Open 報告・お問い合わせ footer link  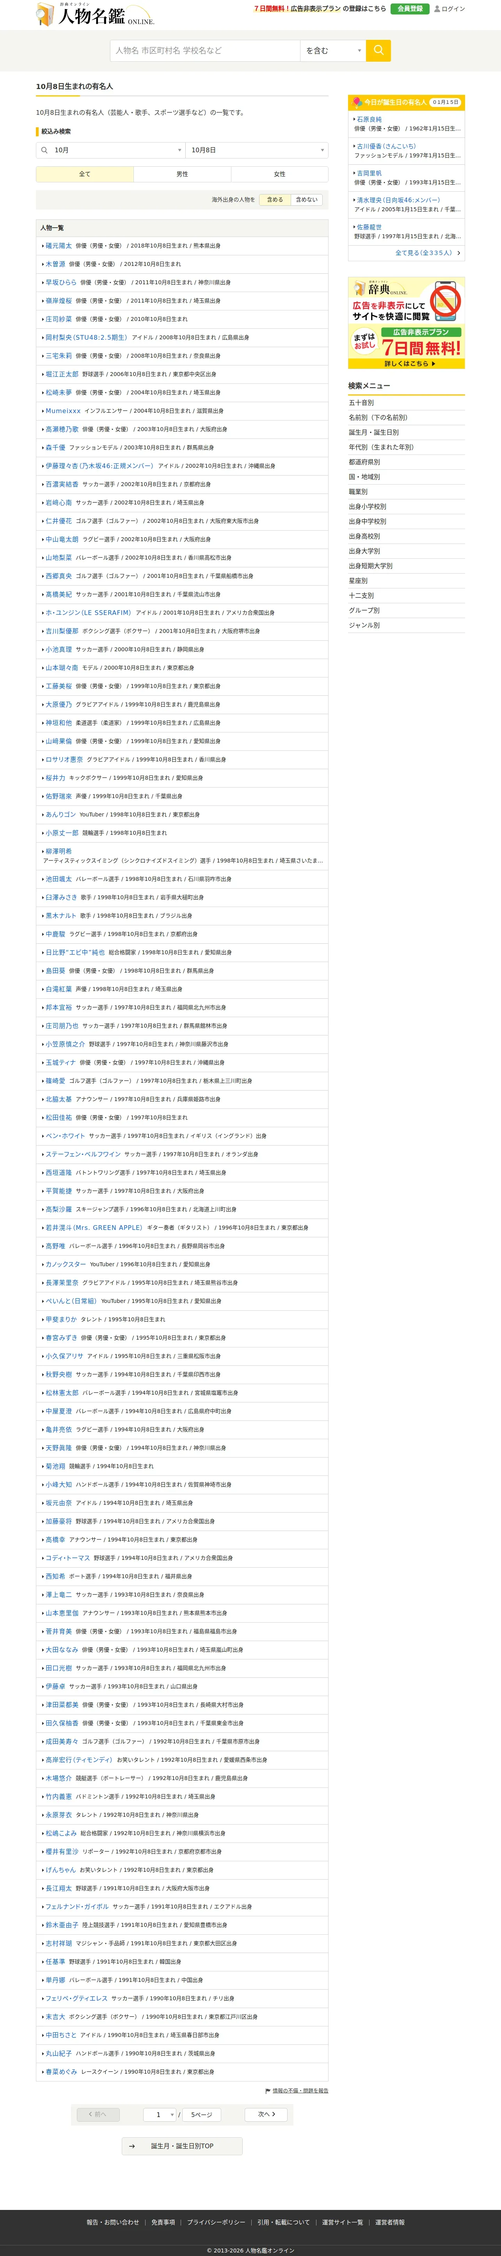click(x=113, y=2222)
